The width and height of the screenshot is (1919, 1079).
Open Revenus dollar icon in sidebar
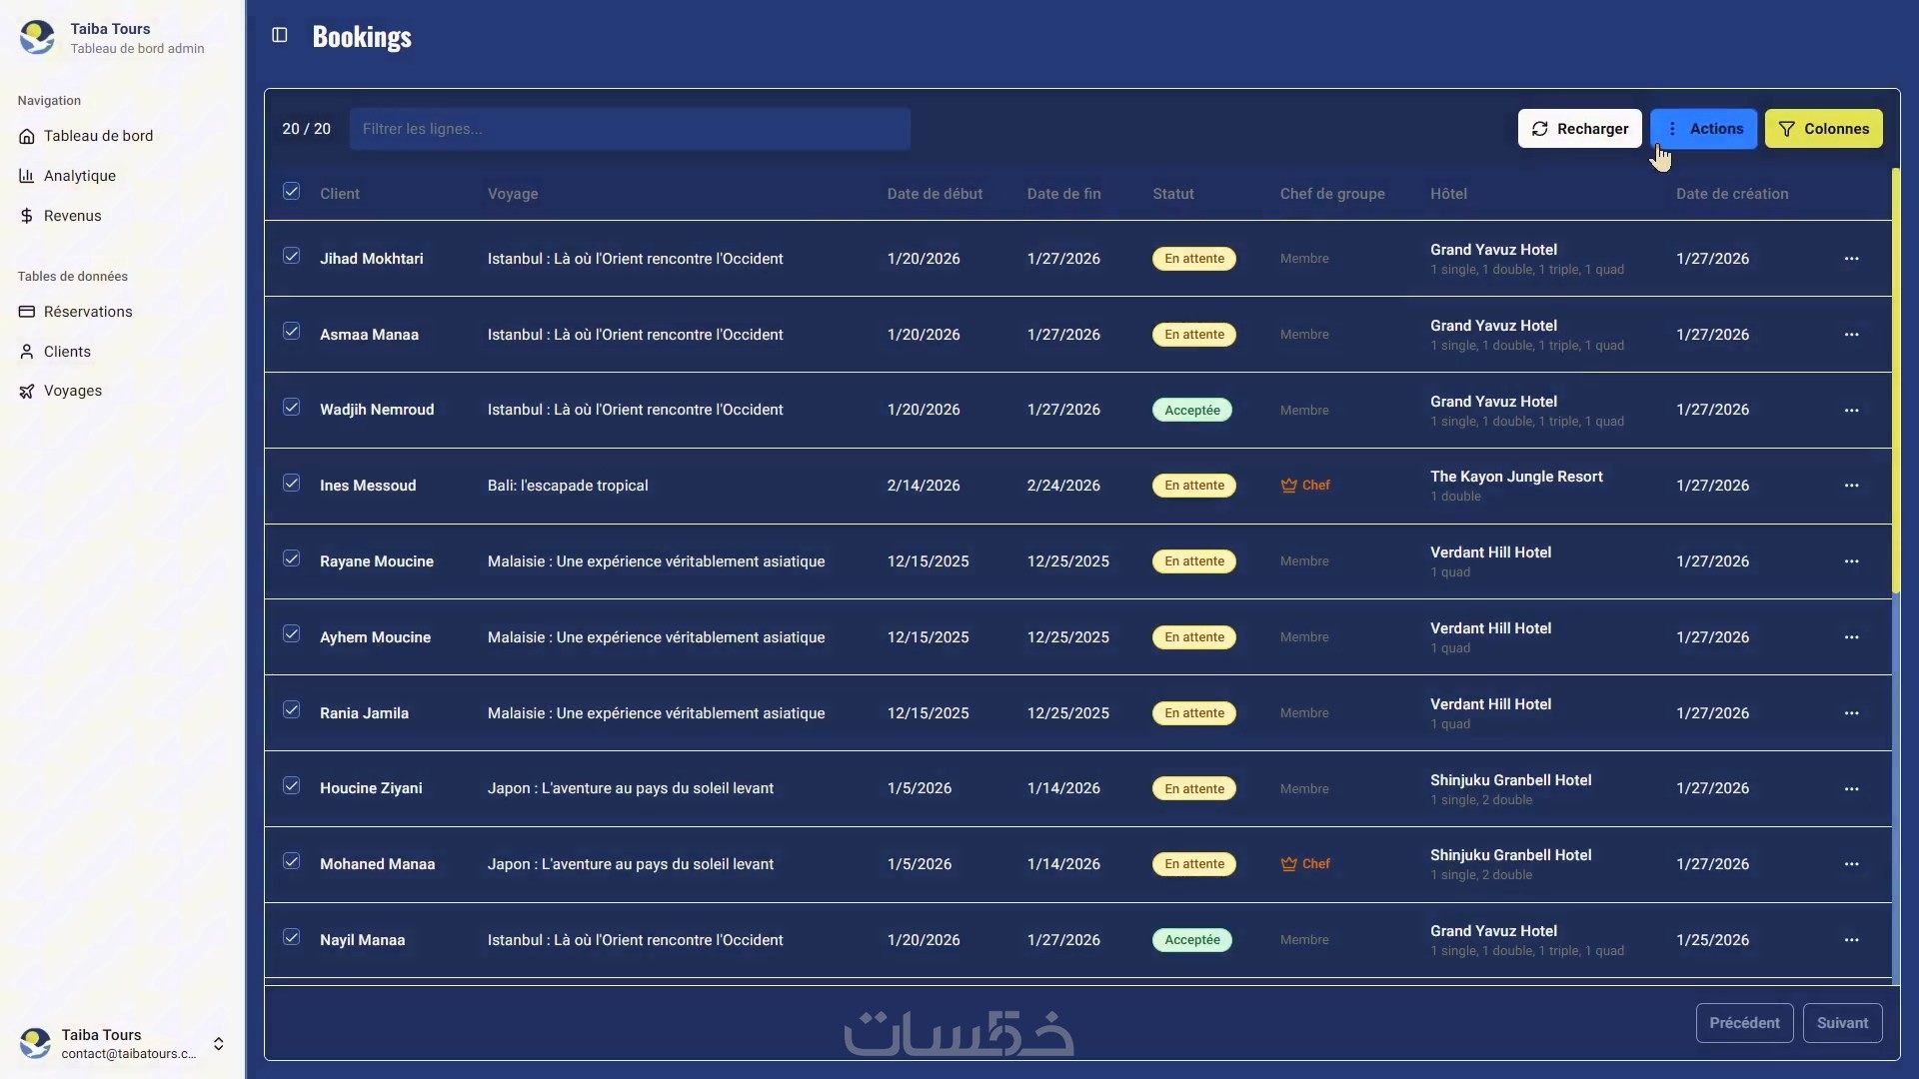pyautogui.click(x=27, y=216)
